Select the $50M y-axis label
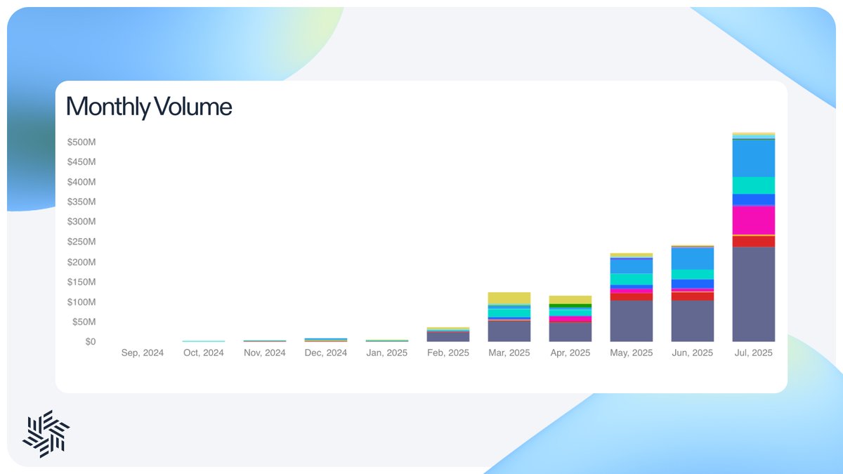 pyautogui.click(x=84, y=322)
